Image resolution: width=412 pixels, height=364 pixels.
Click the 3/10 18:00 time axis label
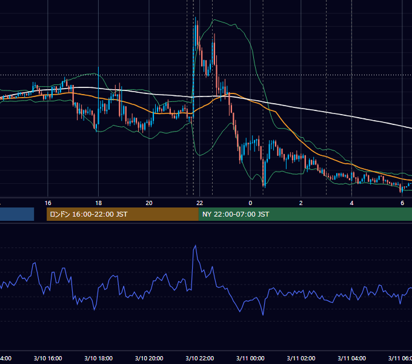[x=99, y=358]
